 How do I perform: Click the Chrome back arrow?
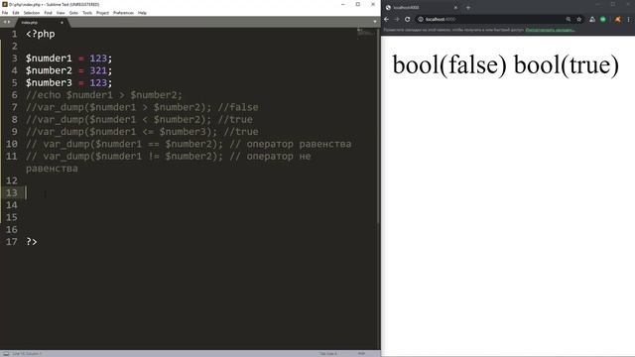[x=386, y=19]
